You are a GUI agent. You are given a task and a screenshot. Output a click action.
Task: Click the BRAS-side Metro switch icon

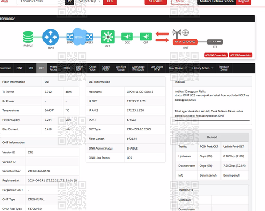[70, 37]
